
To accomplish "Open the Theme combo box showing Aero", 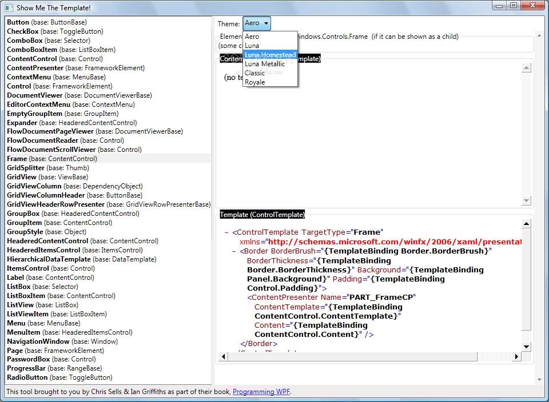I will [257, 23].
